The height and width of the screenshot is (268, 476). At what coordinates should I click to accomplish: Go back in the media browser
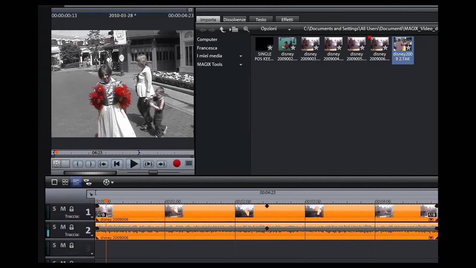click(203, 29)
